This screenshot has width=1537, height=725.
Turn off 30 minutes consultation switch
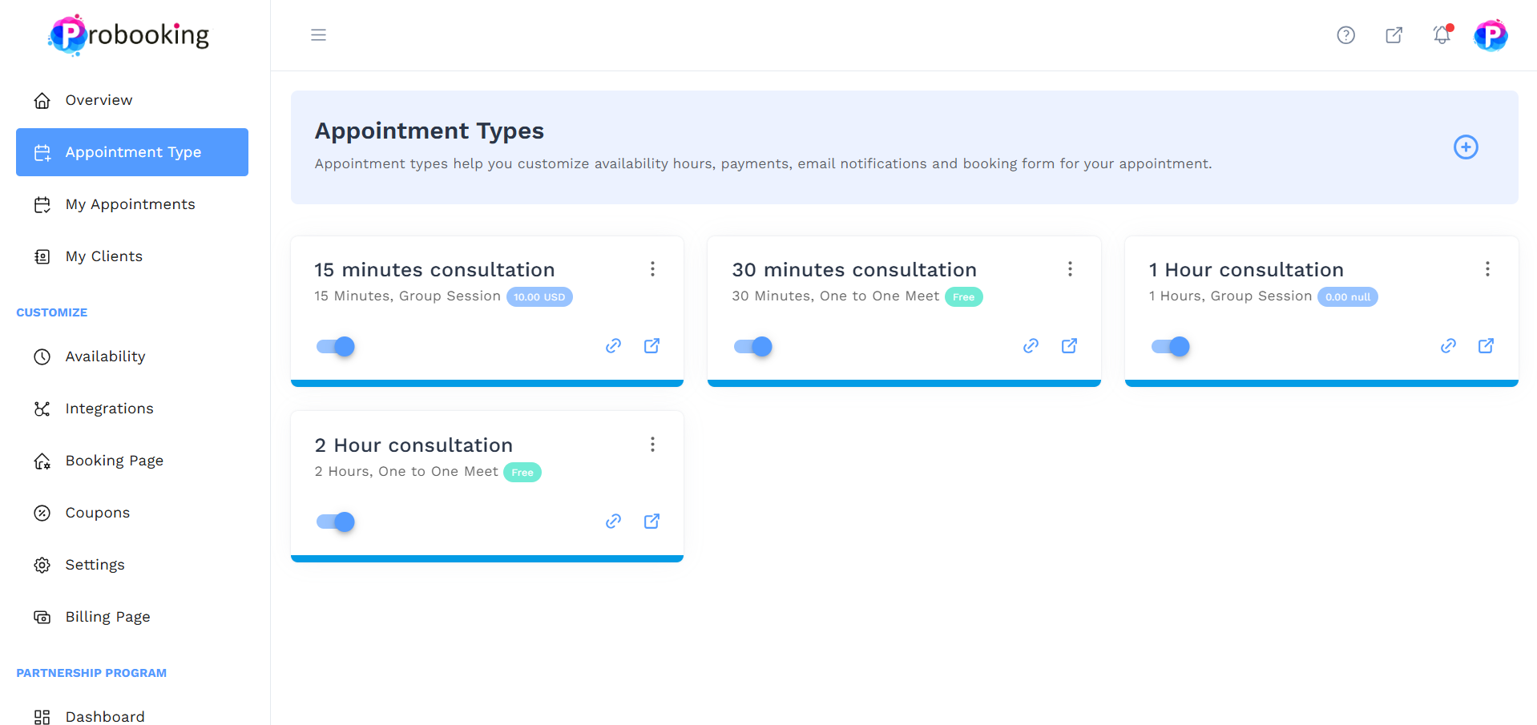(x=753, y=346)
